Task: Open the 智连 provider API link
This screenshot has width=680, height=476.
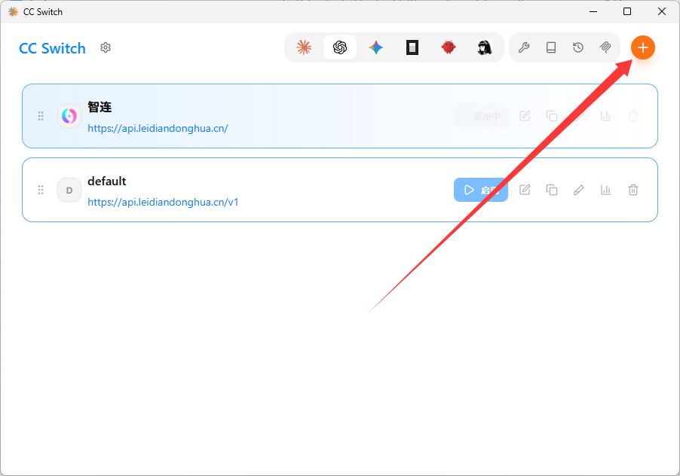Action: click(158, 128)
